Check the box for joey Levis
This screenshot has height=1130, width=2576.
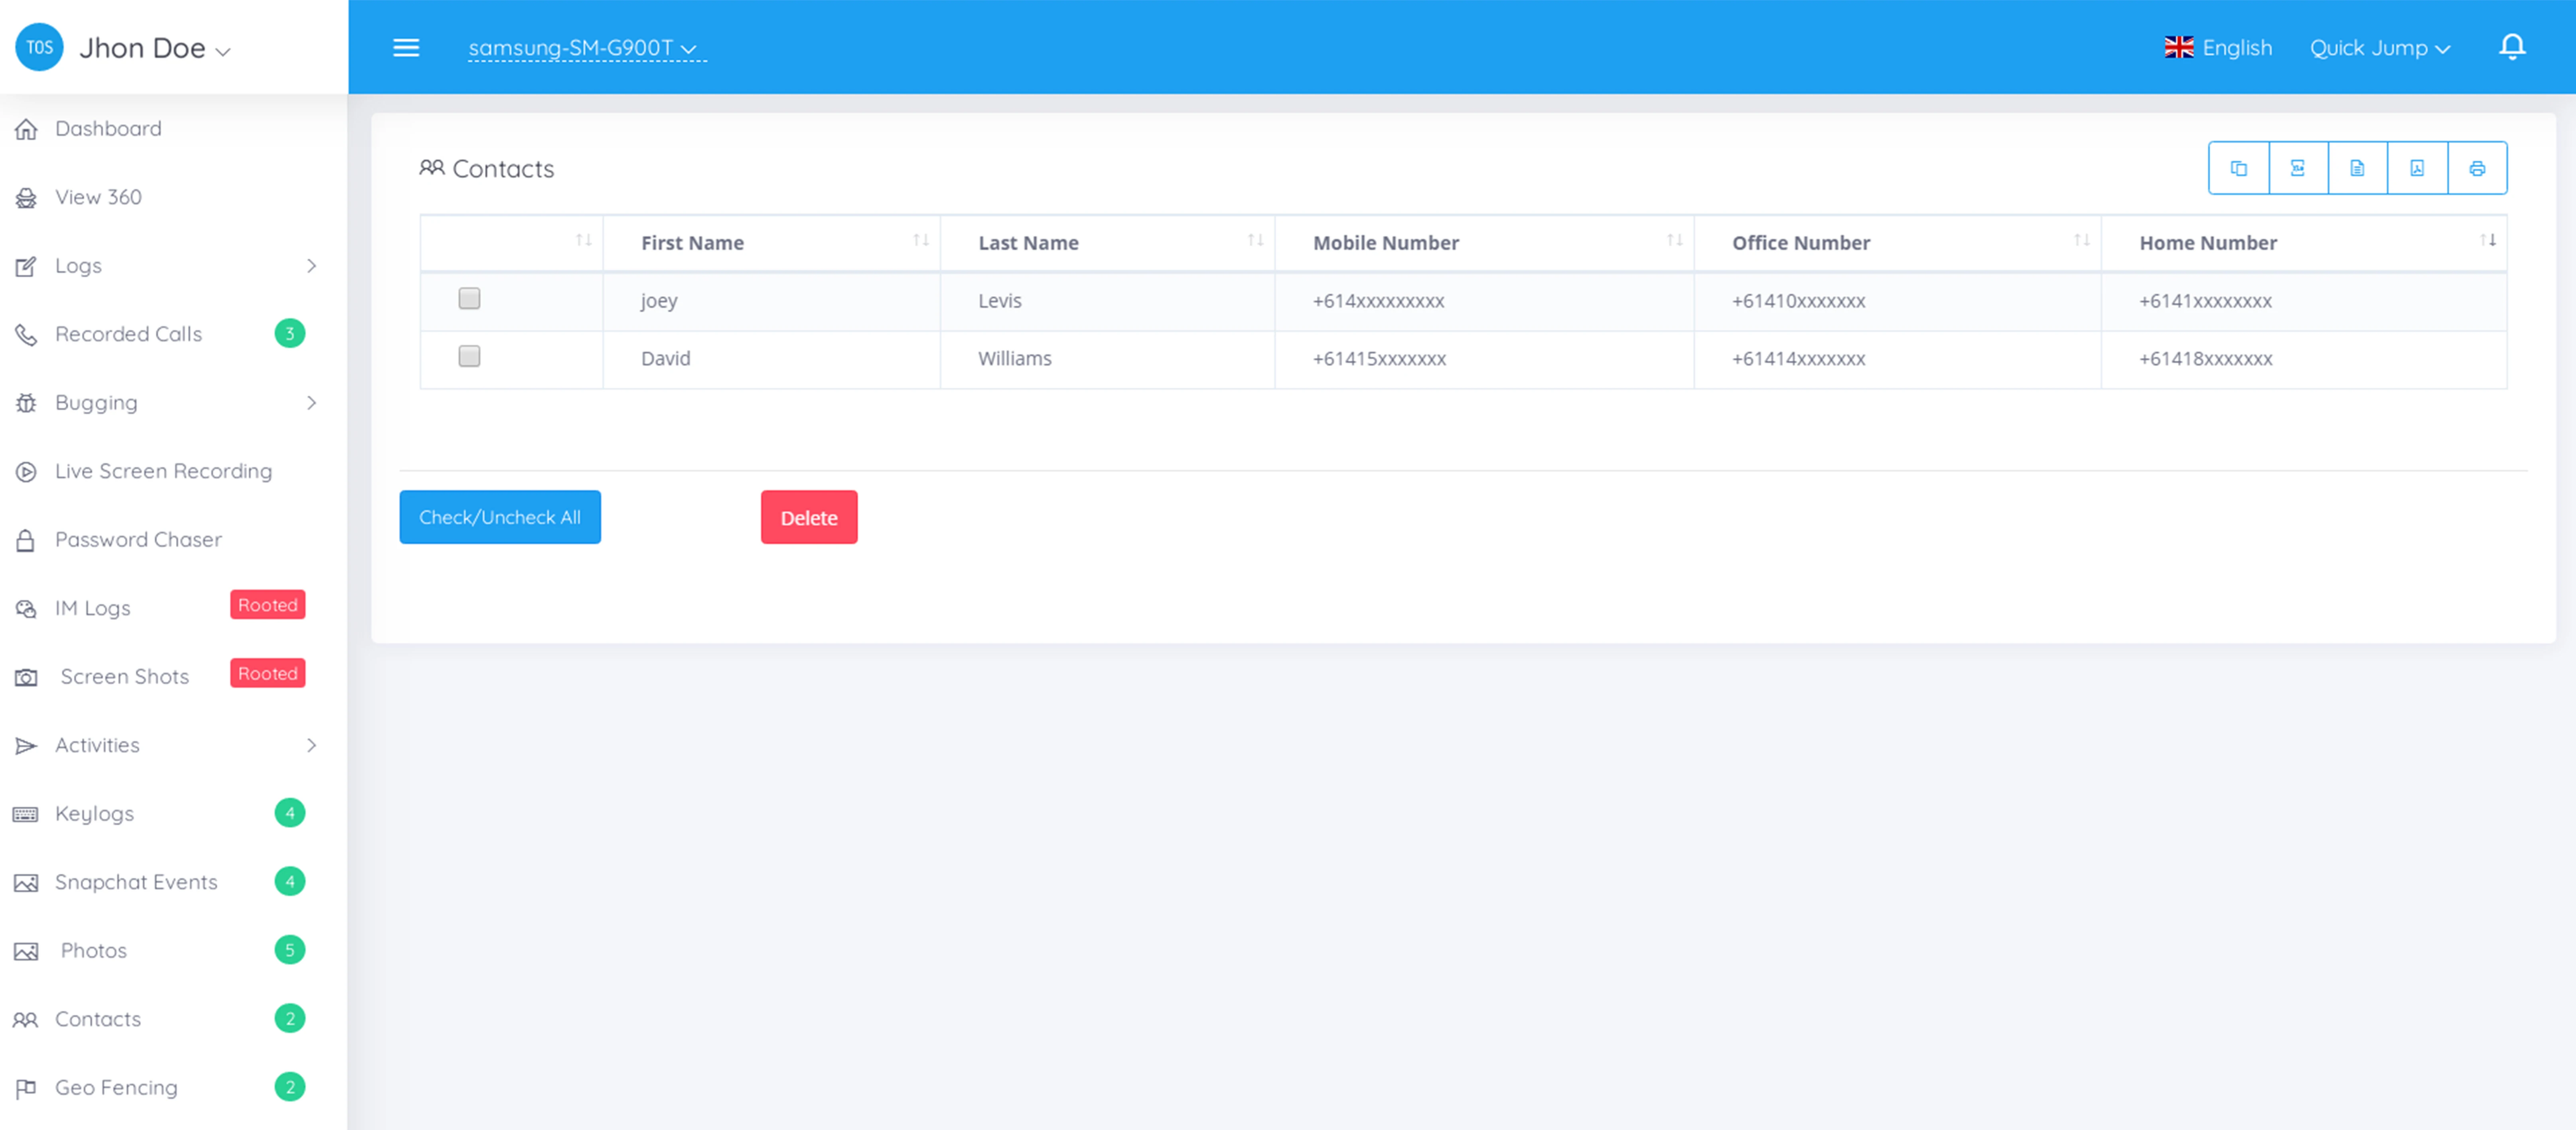pos(469,298)
